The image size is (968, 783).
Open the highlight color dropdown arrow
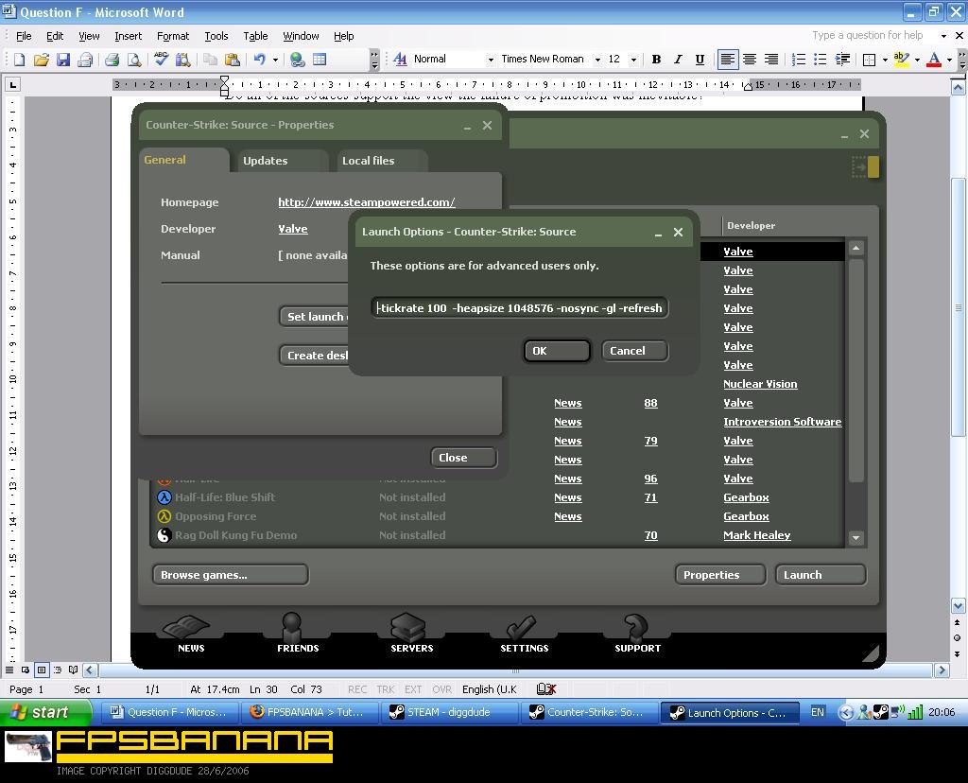pyautogui.click(x=917, y=60)
